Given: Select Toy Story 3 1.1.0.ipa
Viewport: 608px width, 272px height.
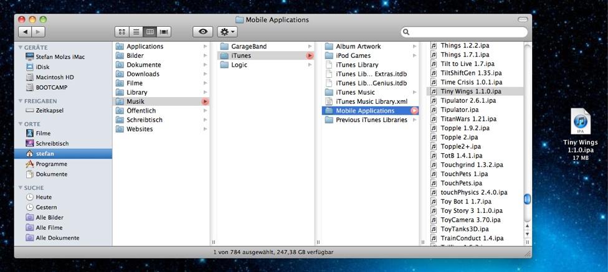Looking at the screenshot, I should [x=475, y=211].
